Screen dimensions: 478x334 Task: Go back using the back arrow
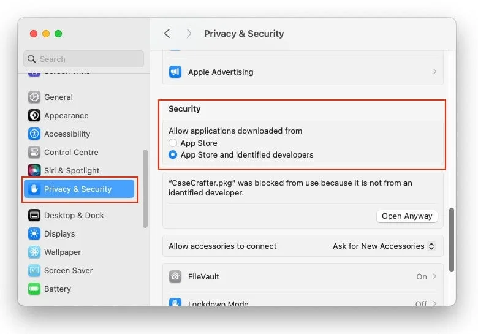tap(167, 34)
